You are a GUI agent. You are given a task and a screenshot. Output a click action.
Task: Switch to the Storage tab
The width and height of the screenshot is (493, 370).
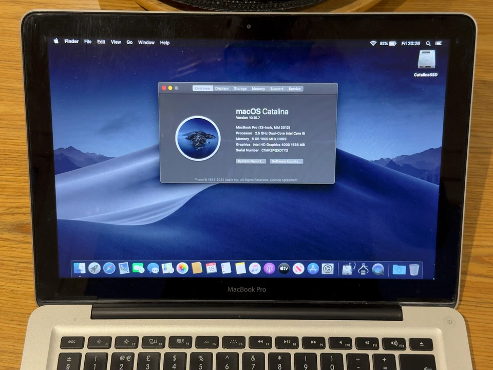pos(240,89)
